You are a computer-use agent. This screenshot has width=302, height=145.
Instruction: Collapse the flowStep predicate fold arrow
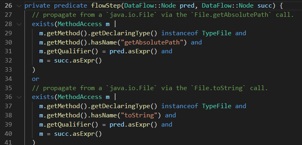(x=19, y=6)
